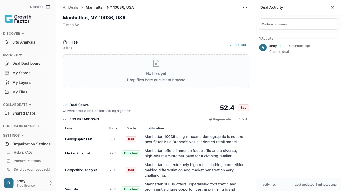Open the andy account switcher chevron

(51, 183)
